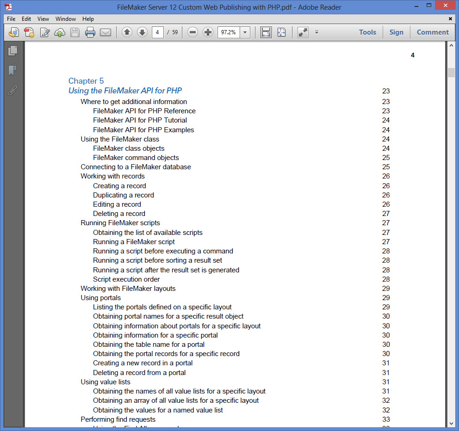Screen dimensions: 459x431
Task: Open 'FileMaker API for PHP Reference' entry
Action: (x=144, y=111)
